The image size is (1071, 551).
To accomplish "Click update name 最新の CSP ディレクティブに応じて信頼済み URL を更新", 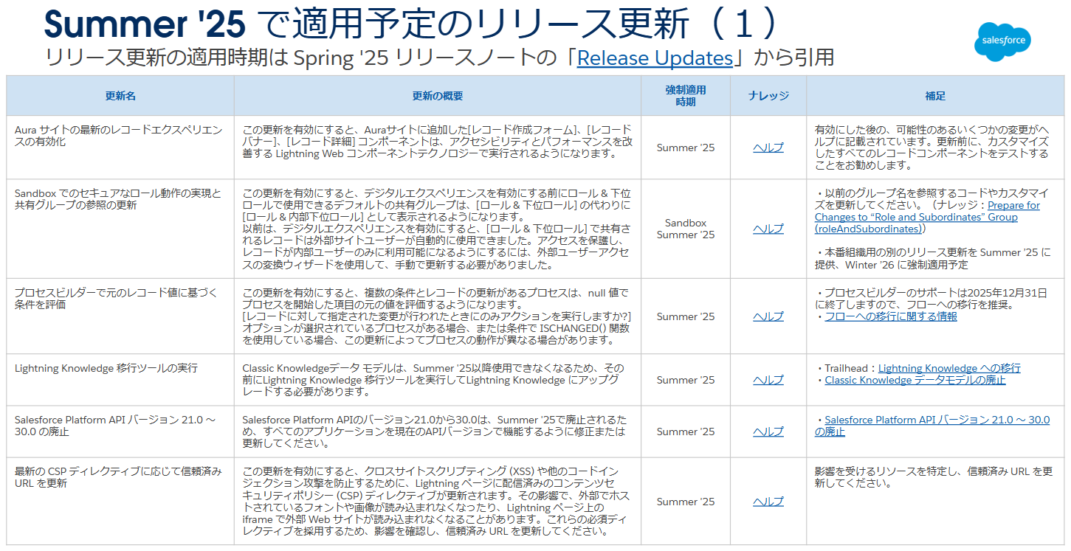I will coord(118,477).
